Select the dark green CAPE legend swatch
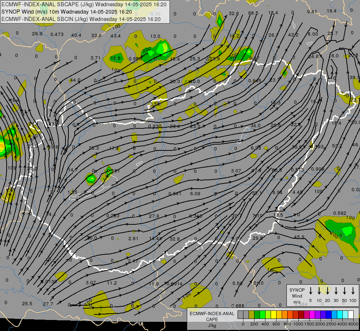 click(257, 314)
